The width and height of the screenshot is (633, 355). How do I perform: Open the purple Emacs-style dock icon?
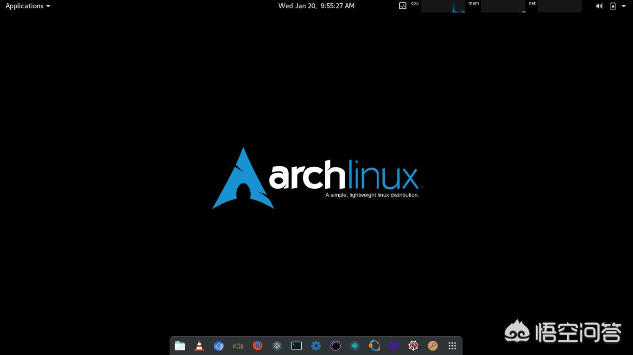[394, 346]
